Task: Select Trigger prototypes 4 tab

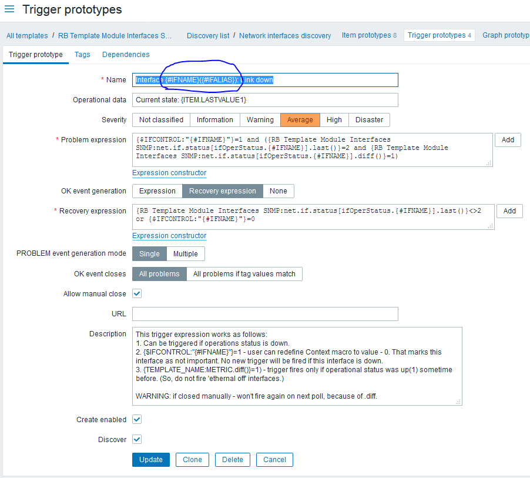Action: click(x=439, y=35)
